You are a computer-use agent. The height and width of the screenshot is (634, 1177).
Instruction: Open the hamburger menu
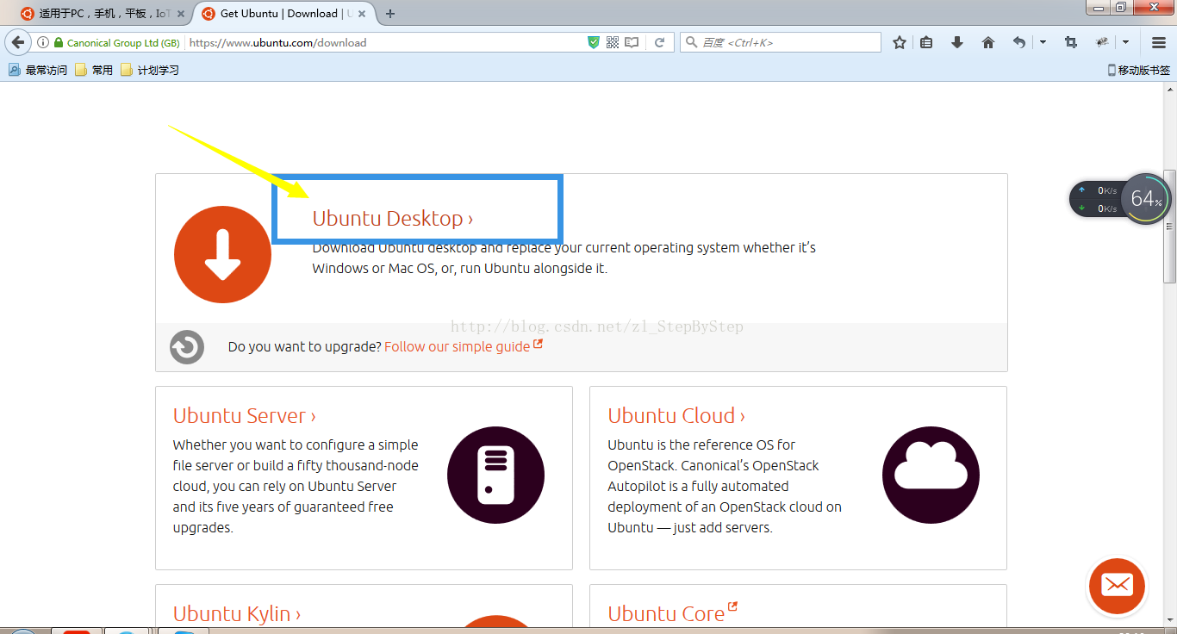tap(1159, 42)
